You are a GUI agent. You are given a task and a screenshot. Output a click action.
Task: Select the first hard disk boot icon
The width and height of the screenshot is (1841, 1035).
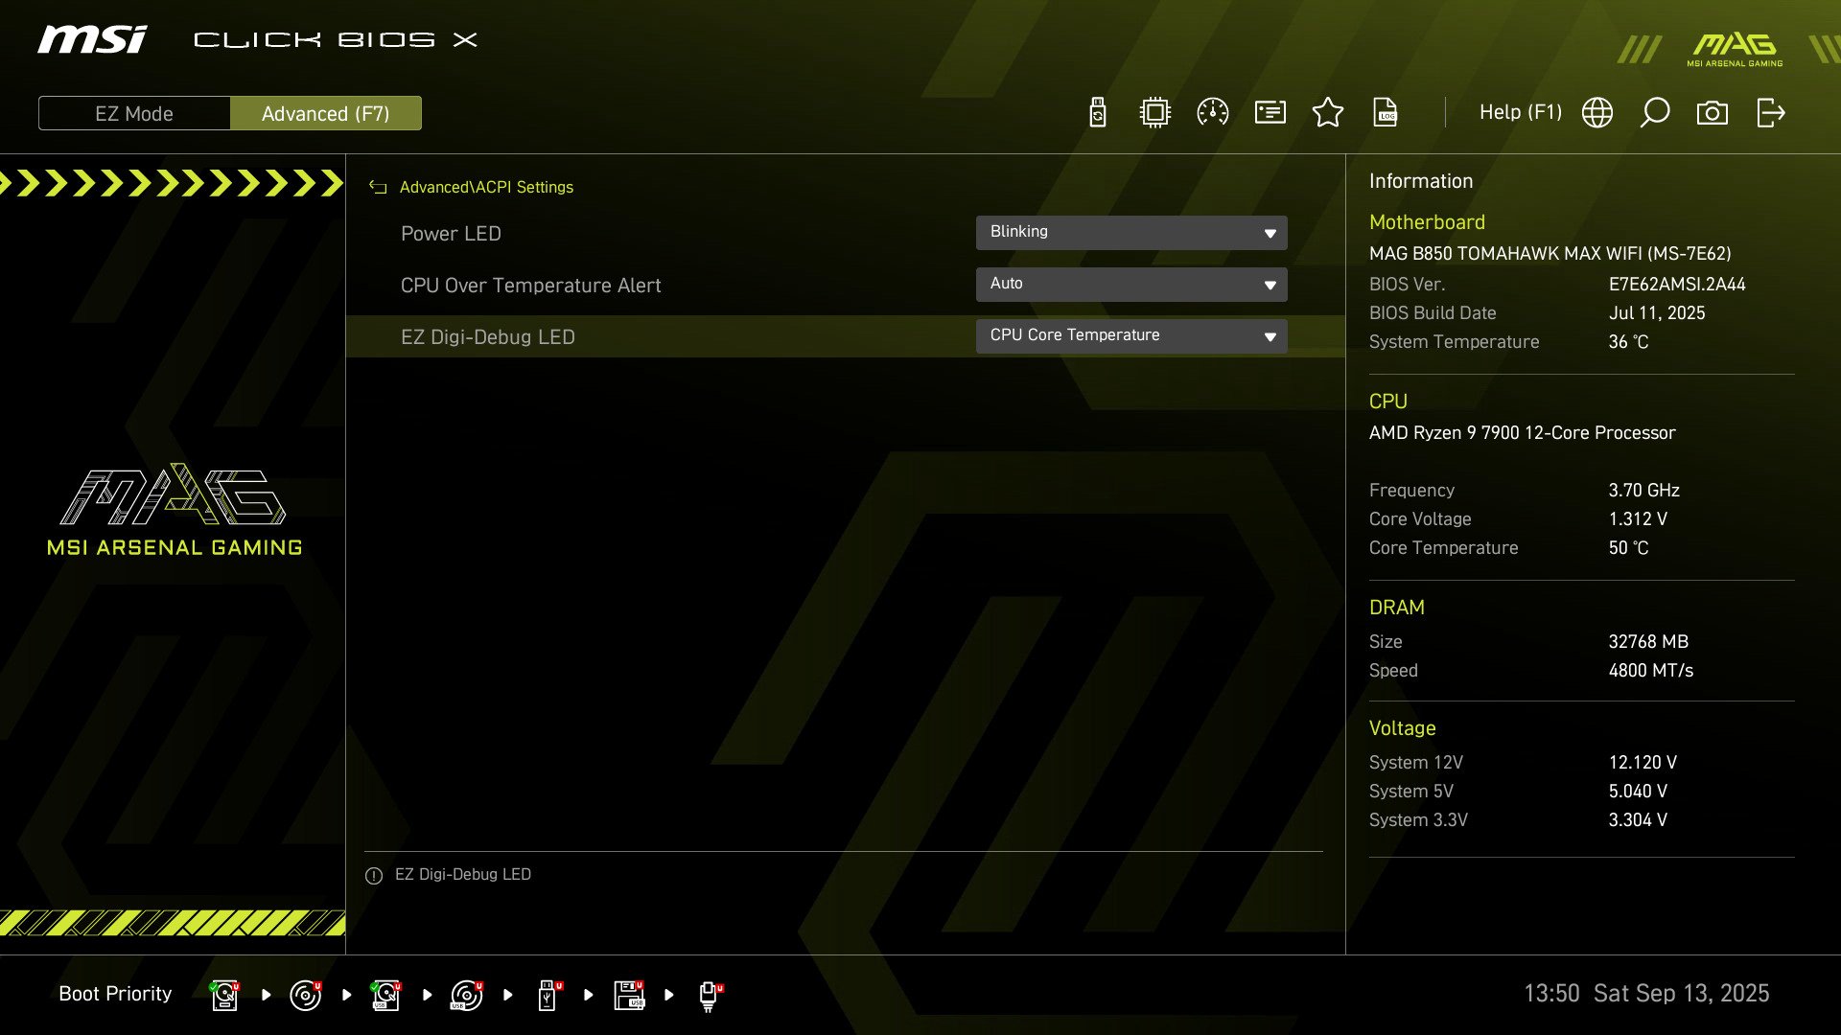point(224,995)
